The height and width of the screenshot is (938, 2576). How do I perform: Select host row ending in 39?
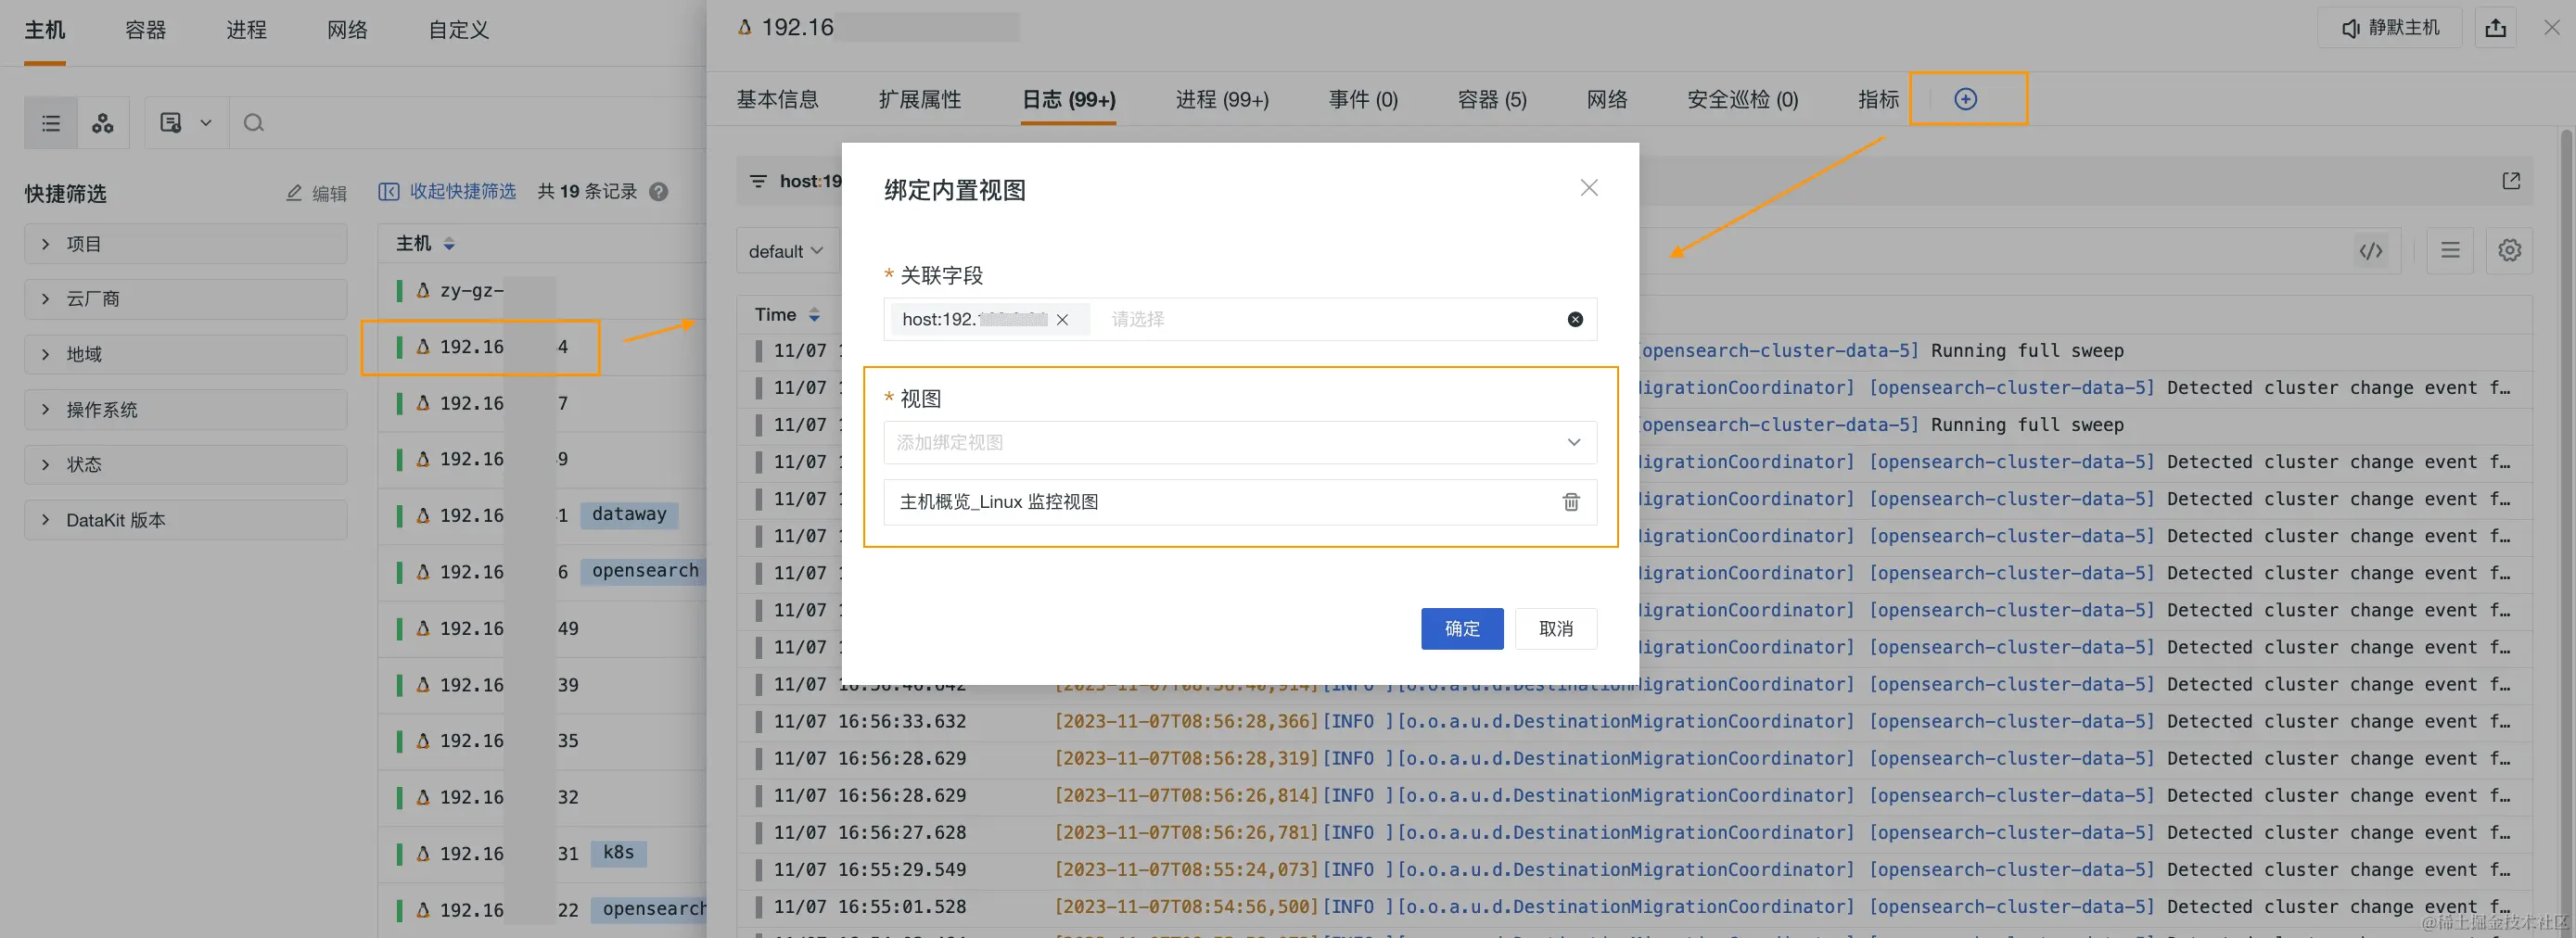pos(543,685)
